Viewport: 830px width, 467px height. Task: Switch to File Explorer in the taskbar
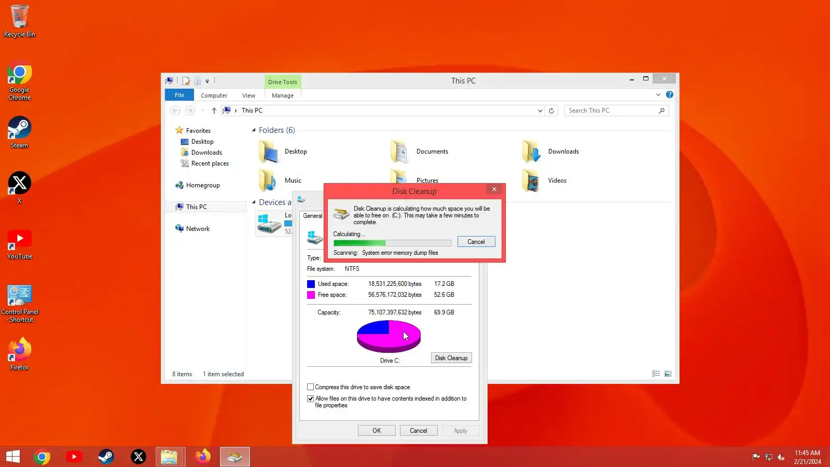click(x=169, y=457)
